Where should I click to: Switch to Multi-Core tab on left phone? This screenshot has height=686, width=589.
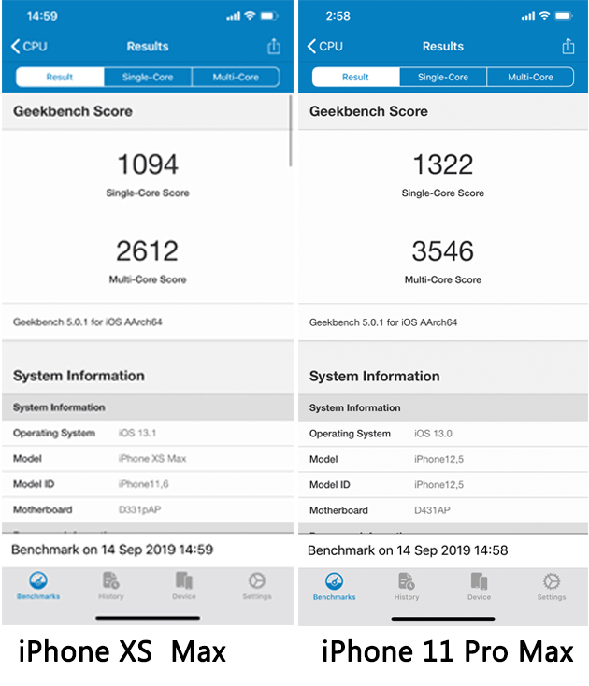coord(236,77)
